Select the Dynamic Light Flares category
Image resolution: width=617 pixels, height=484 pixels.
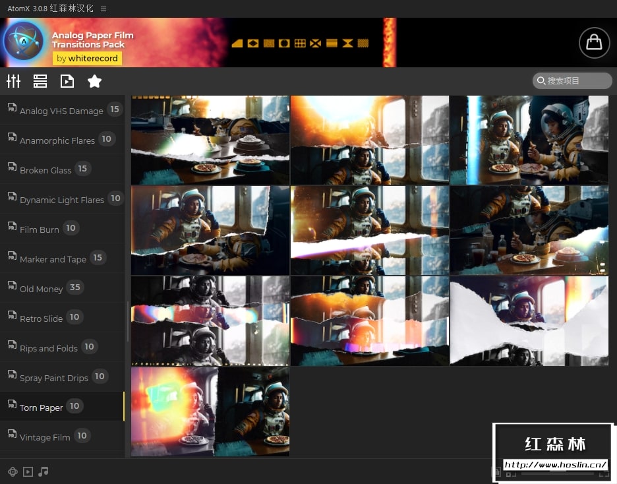point(62,198)
